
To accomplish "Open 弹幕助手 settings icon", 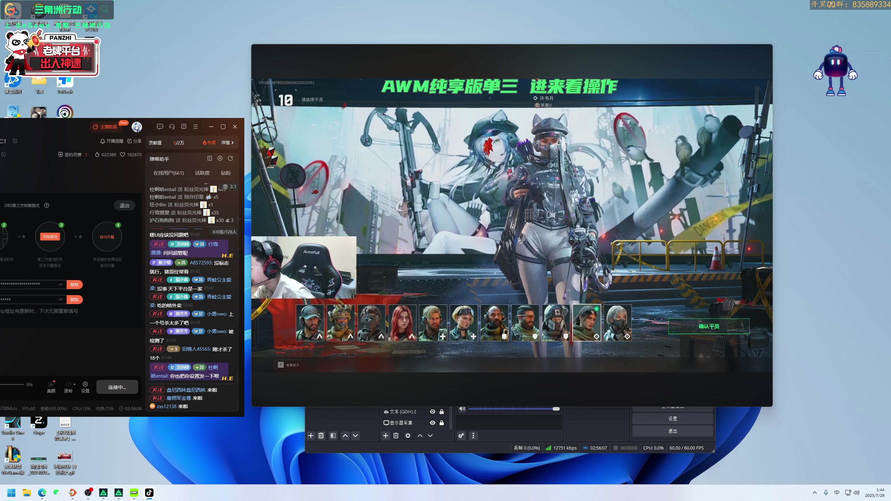I will click(220, 159).
